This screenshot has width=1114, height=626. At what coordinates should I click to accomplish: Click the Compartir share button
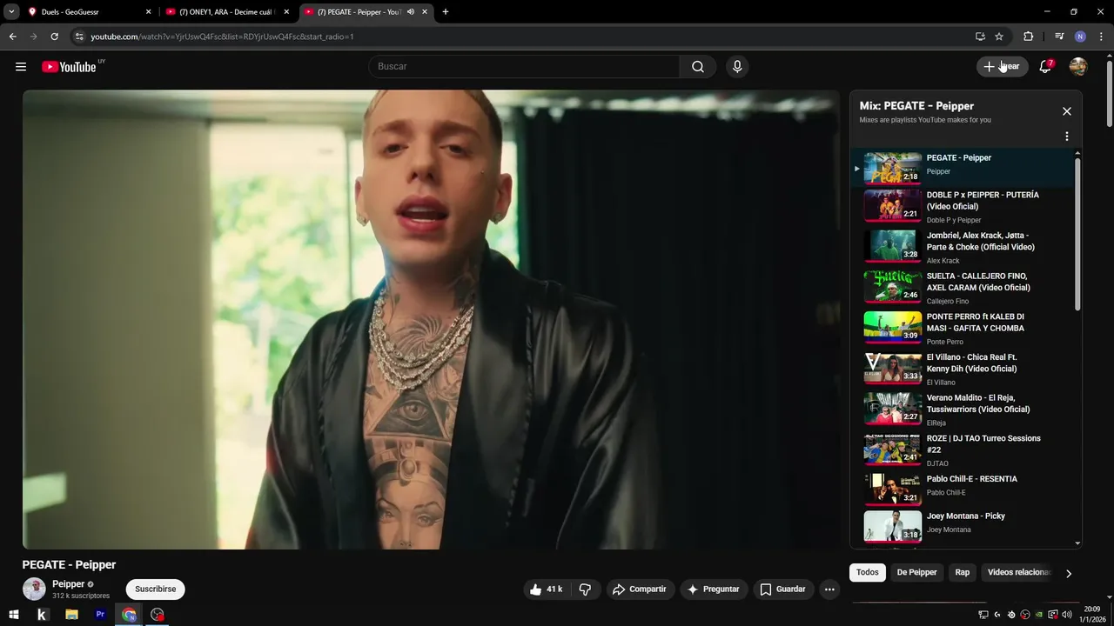[640, 589]
